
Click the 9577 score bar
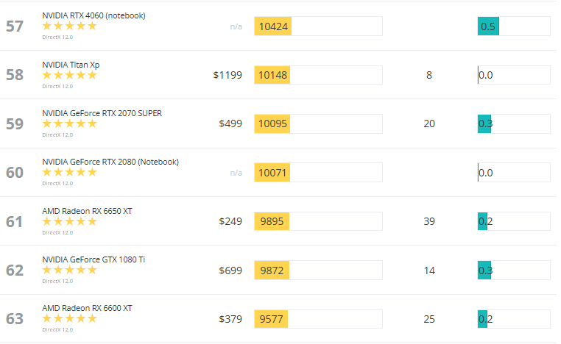tap(318, 319)
